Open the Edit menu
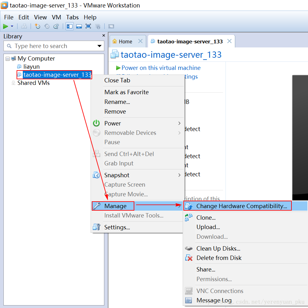The width and height of the screenshot is (308, 308). (24, 17)
